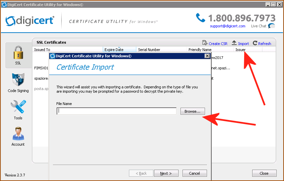Click the grayed-out < Back button

point(141,173)
